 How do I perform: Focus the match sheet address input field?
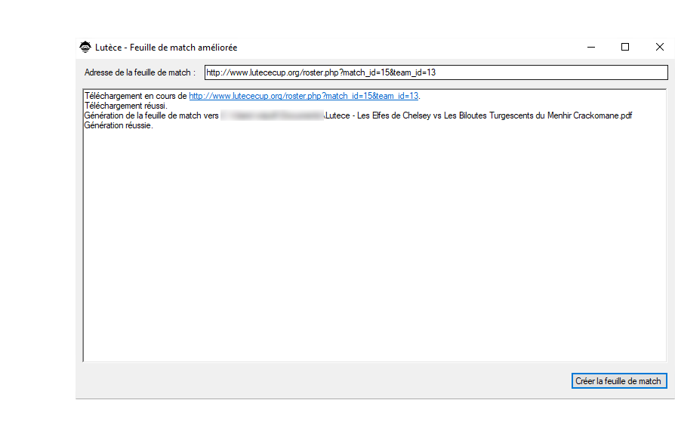click(436, 72)
